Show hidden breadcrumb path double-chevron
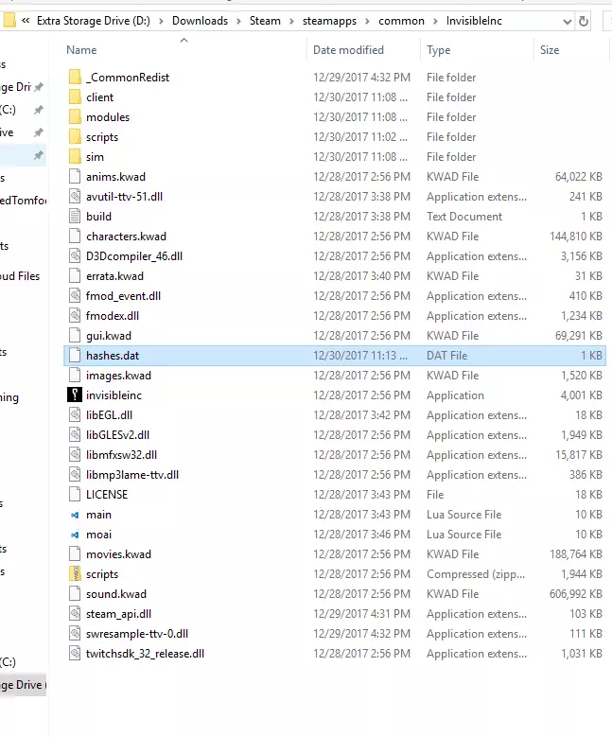612x737 pixels. [x=26, y=21]
